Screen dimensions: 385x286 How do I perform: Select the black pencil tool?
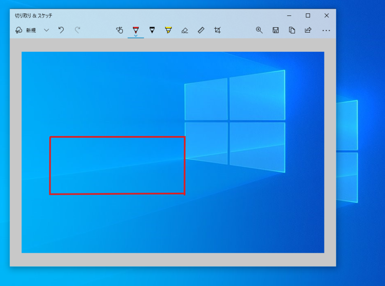(152, 30)
